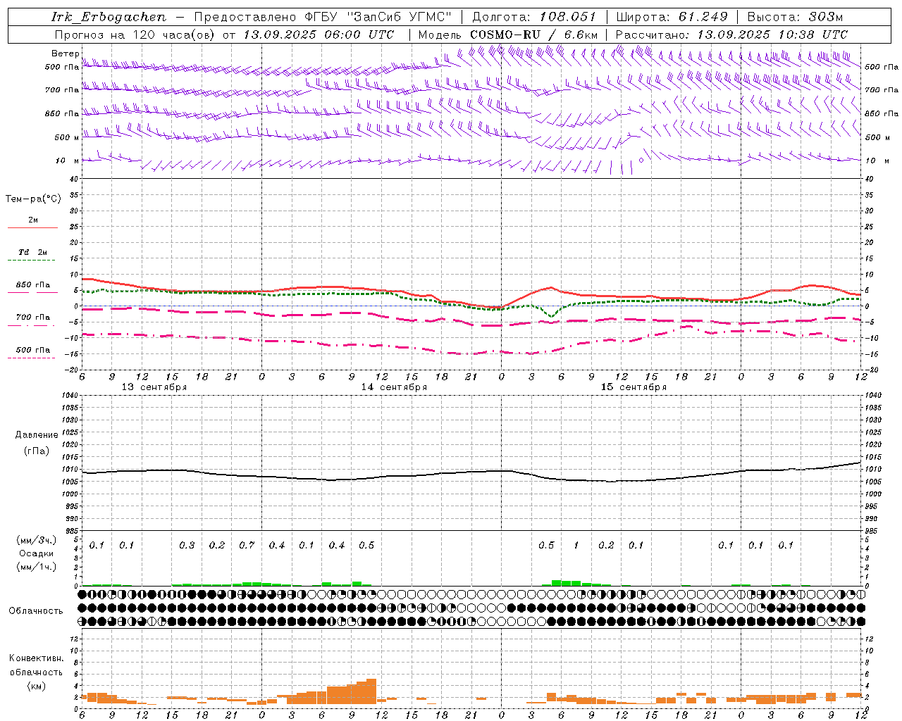Click the 0.7 precipitation value
The image size is (902, 721).
click(247, 546)
